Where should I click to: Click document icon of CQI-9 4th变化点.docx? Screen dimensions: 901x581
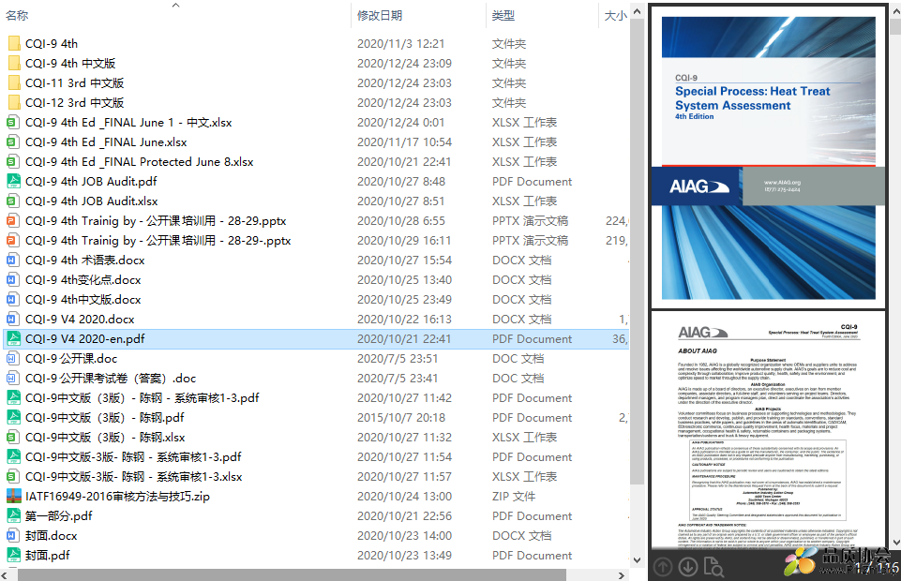12,279
